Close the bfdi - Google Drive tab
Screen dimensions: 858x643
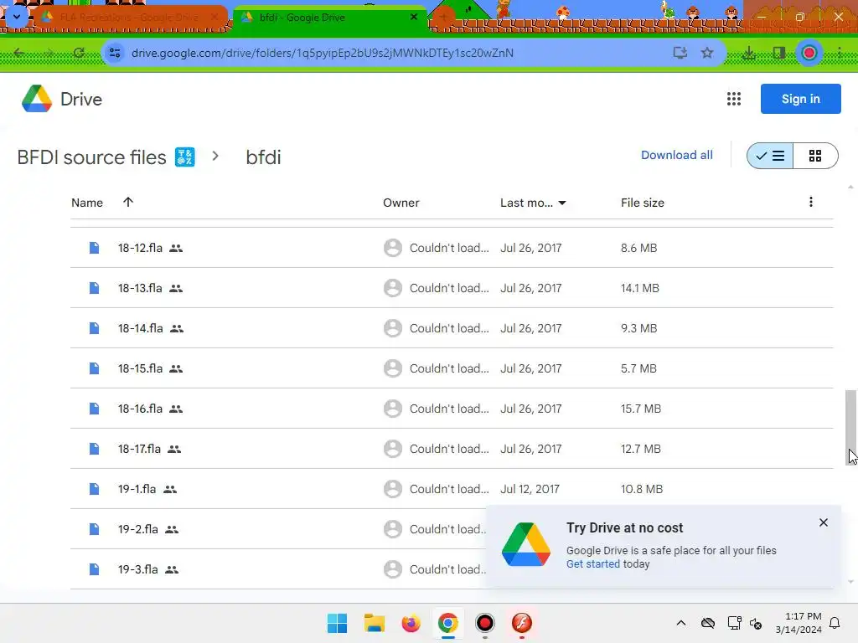(414, 17)
